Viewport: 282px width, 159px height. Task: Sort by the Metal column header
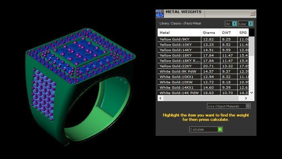179,32
